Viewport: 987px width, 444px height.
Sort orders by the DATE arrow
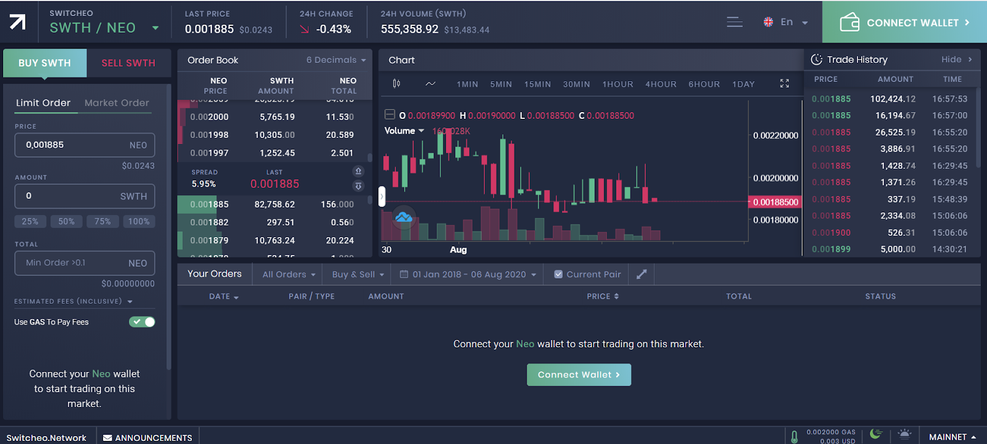[236, 297]
